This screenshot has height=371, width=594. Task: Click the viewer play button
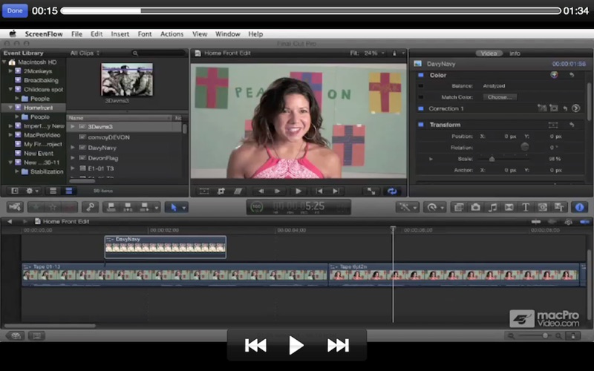tap(298, 191)
